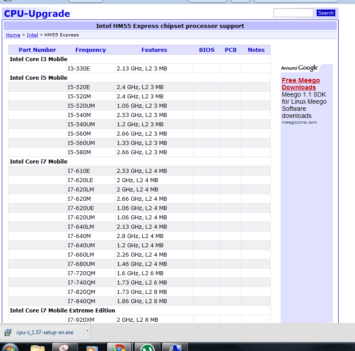Image resolution: width=355 pixels, height=351 pixels.
Task: Open the Free Meego Downloads ad link
Action: coord(300,84)
